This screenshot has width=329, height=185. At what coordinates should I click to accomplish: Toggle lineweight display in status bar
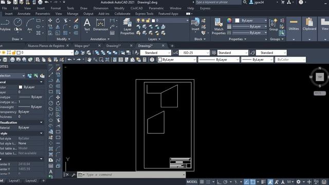point(263,182)
